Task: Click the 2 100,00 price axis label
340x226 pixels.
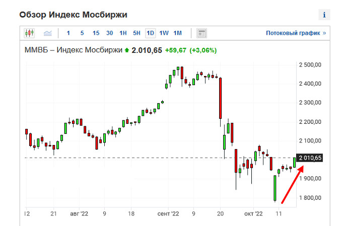Action: click(310, 140)
